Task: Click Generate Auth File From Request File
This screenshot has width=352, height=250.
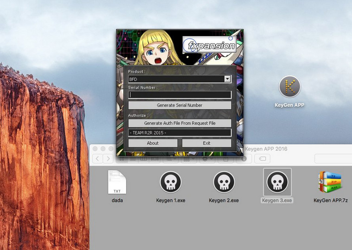Action: click(x=179, y=123)
